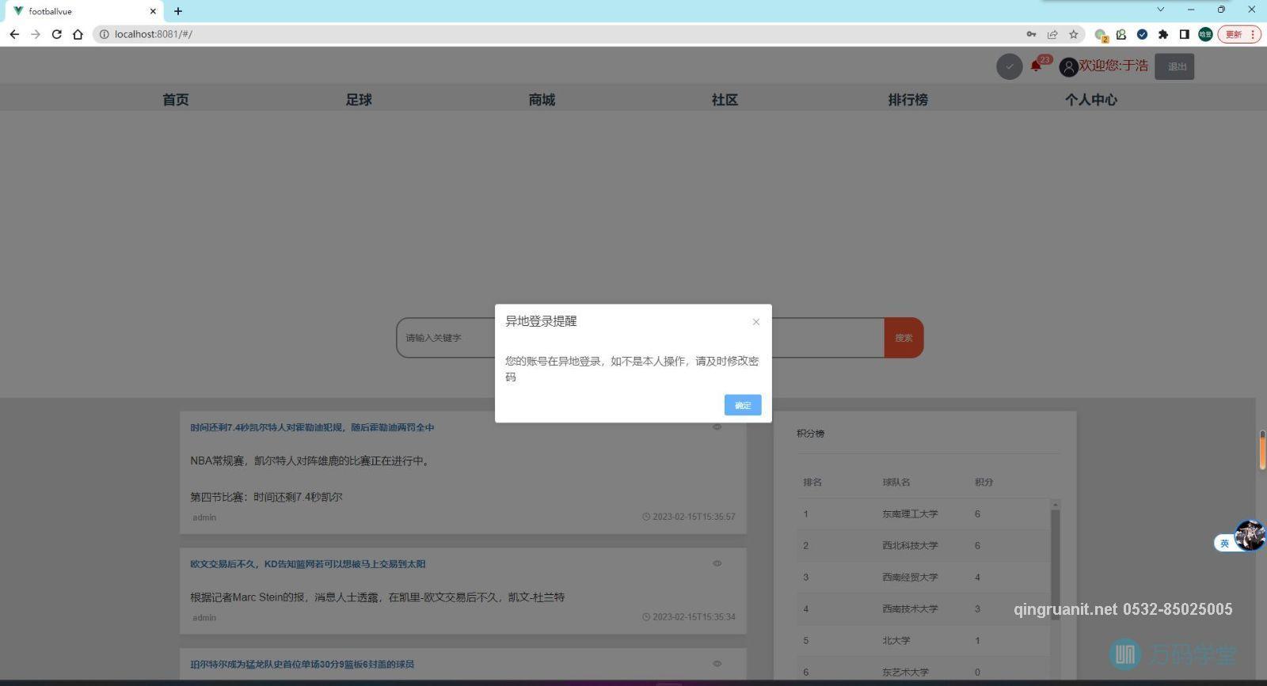Viewport: 1267px width, 686px height.
Task: Click the eye icon on the 凯尔特人 article
Action: [x=717, y=427]
